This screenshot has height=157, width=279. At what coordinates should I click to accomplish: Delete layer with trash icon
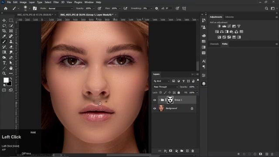[193, 151]
